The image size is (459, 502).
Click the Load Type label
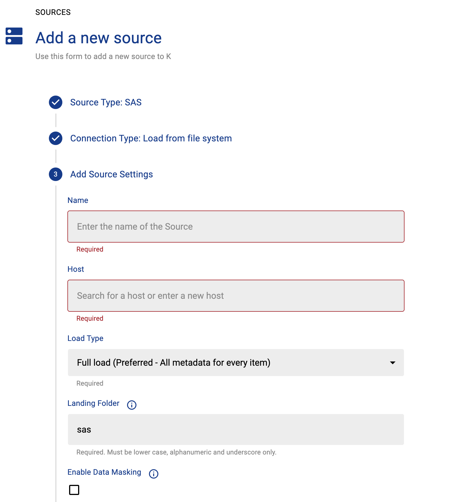[x=85, y=338]
